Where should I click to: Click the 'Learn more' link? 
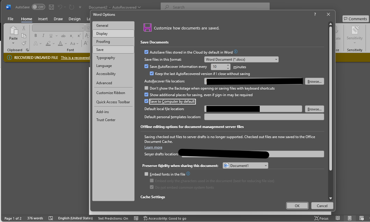click(153, 147)
